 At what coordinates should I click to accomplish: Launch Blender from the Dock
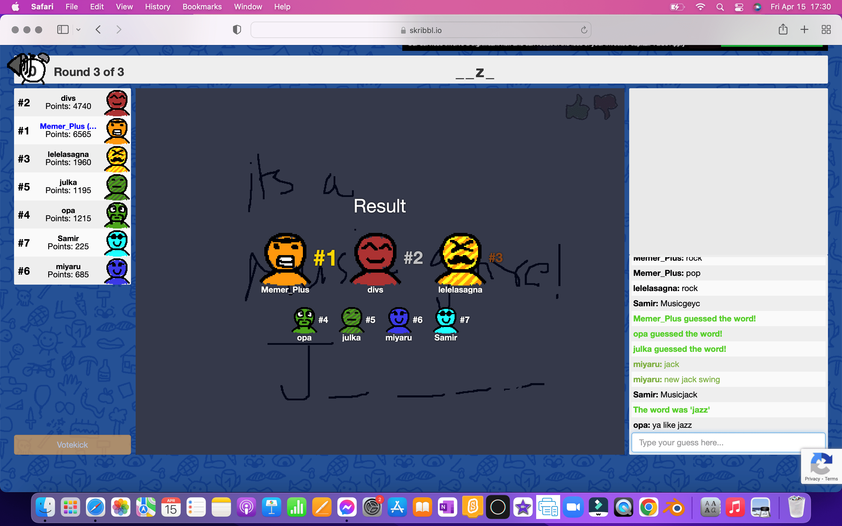pyautogui.click(x=674, y=507)
